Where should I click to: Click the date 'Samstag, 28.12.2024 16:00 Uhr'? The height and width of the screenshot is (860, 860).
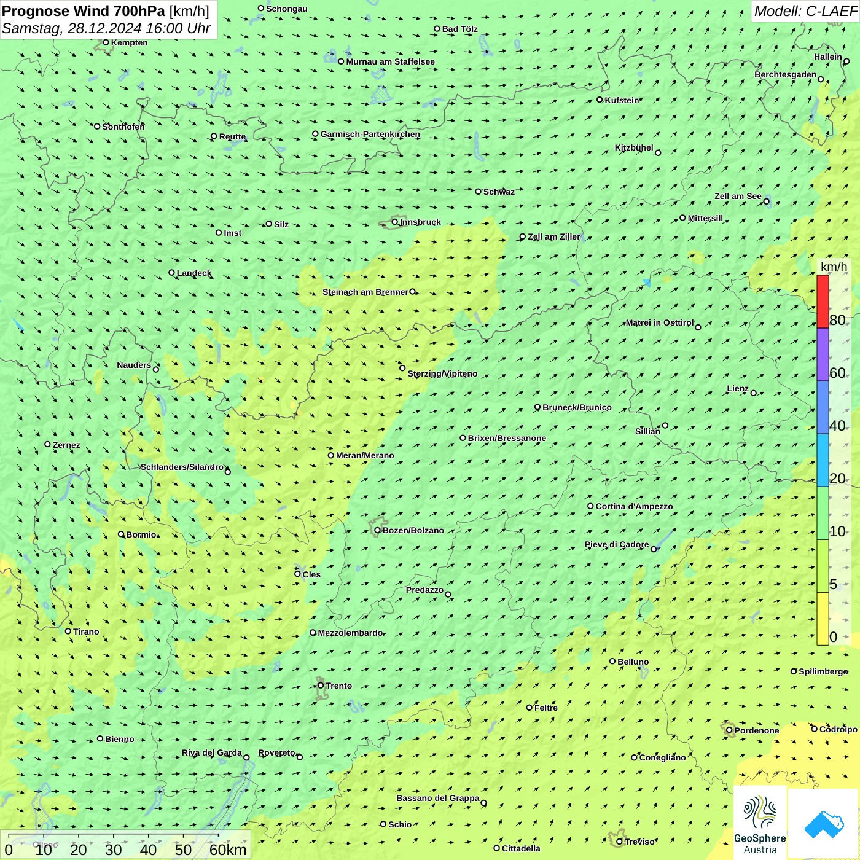[106, 28]
